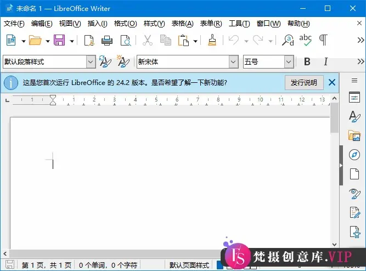Click the Save floppy disk icon

(x=59, y=40)
